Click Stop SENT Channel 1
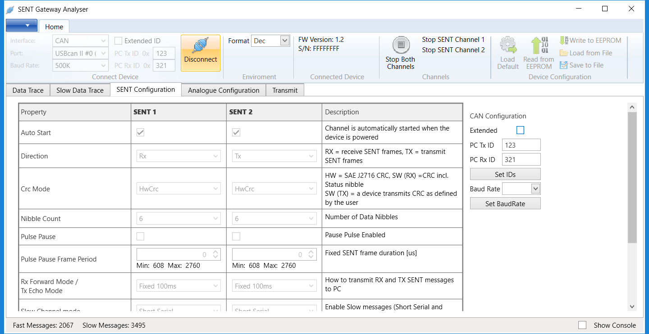649x334 pixels. [x=453, y=39]
